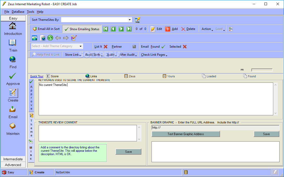The width and height of the screenshot is (284, 177).
Task: Click the Edit record button
Action: tap(156, 29)
